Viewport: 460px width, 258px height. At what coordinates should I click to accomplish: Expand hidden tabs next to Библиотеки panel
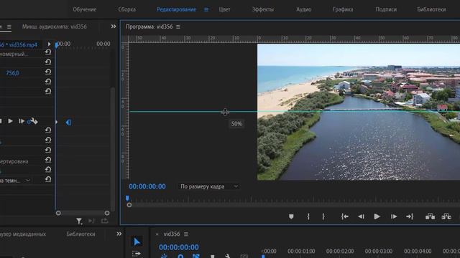click(x=119, y=234)
